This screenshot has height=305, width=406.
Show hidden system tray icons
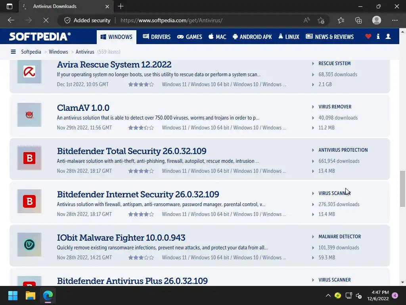click(328, 295)
